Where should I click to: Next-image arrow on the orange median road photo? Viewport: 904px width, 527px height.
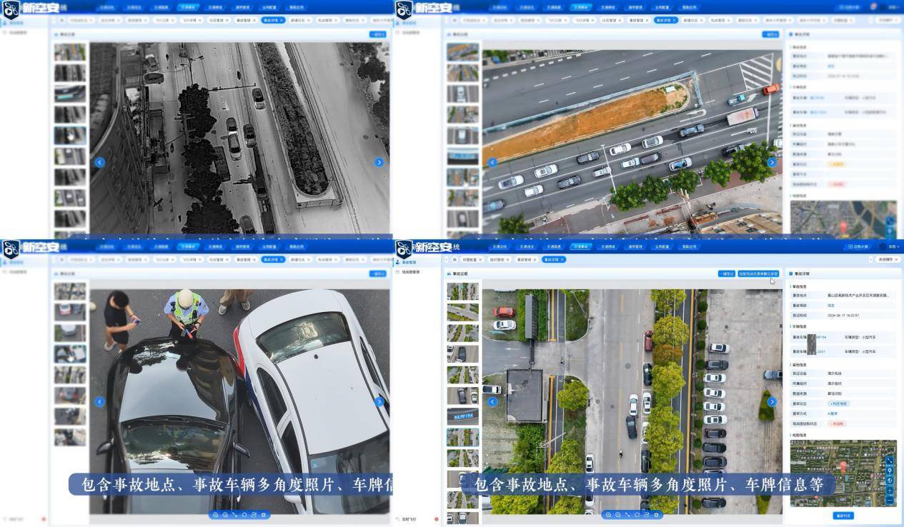click(x=772, y=162)
